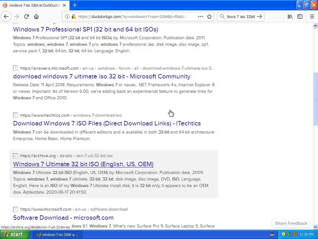Click into the browser search box
The width and height of the screenshot is (318, 239).
point(241,17)
